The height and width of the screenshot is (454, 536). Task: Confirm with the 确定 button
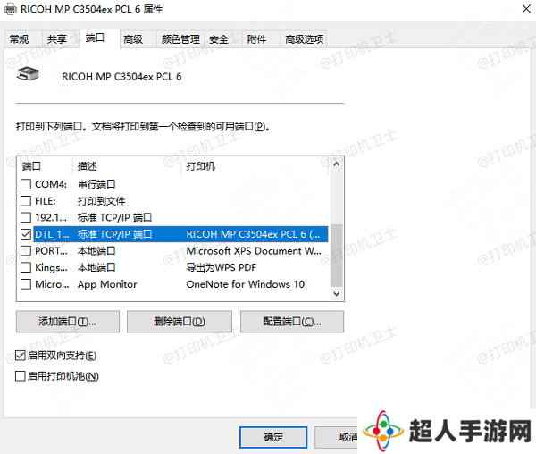click(x=273, y=437)
